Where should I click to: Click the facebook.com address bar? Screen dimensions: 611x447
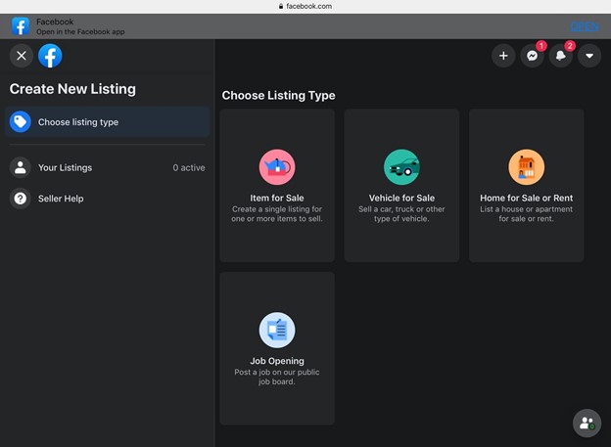click(305, 6)
